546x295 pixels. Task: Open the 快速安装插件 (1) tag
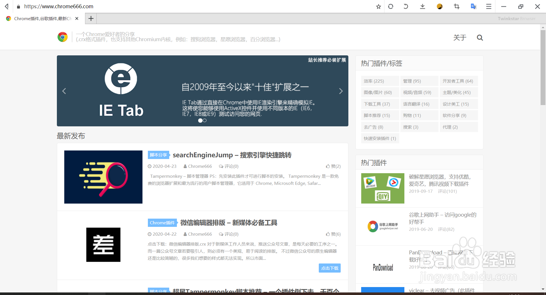click(380, 138)
